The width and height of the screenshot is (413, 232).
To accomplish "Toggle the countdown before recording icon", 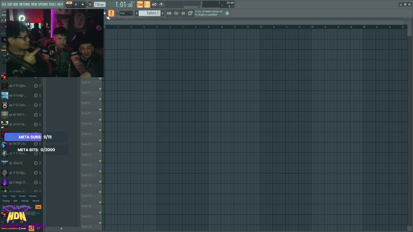I will (x=147, y=4).
